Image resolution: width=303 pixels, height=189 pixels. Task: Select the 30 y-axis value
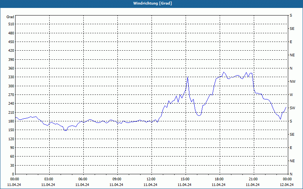tap(12, 165)
